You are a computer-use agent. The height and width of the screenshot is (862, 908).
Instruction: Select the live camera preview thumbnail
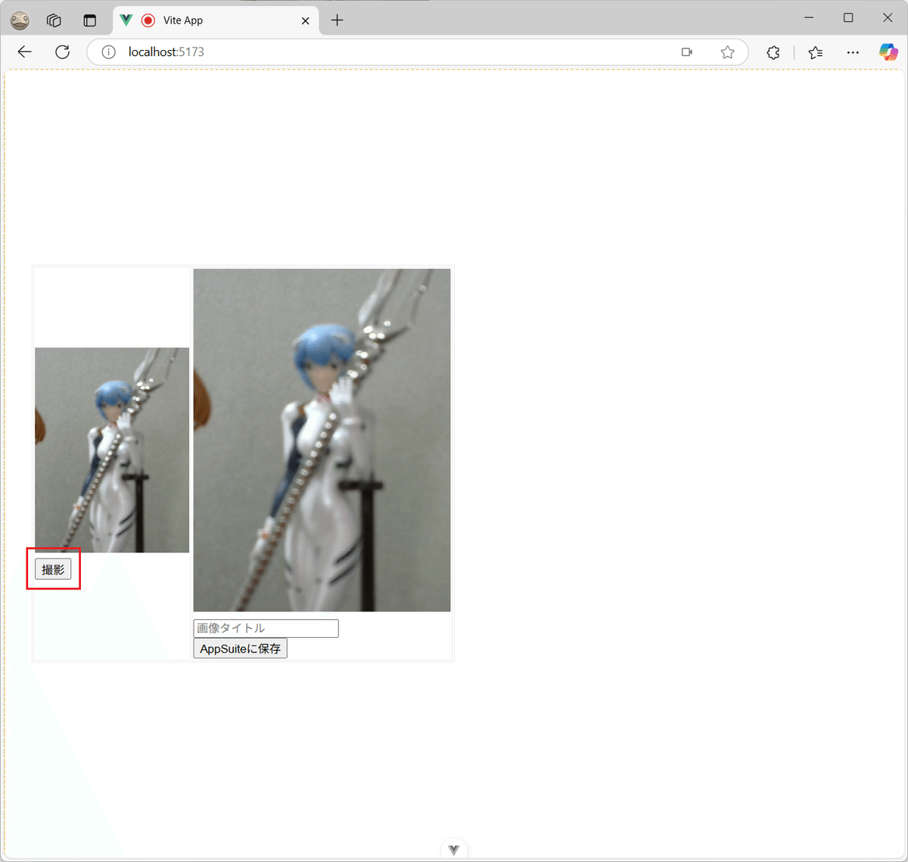[111, 449]
